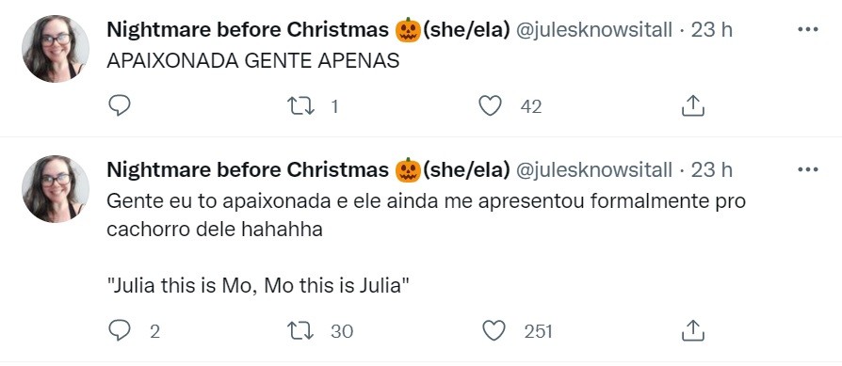Screen dimensions: 842x366
Task: Open profile picture on second tweet
Action: (56, 189)
